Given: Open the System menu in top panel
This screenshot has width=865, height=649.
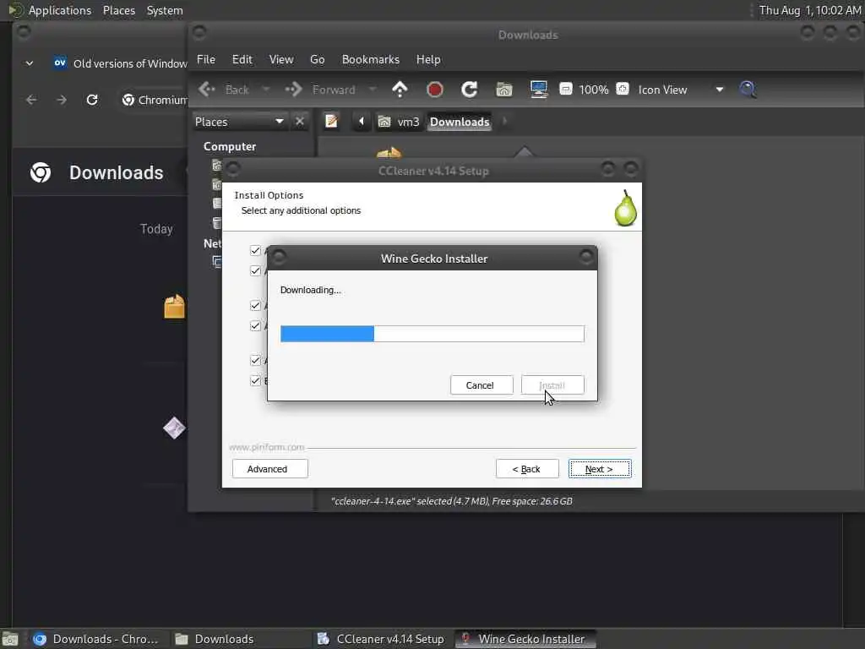Looking at the screenshot, I should click(165, 10).
